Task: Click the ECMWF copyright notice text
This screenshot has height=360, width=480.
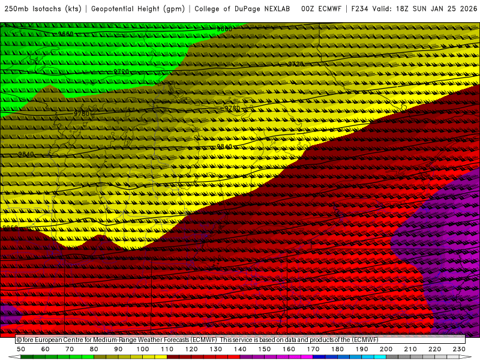Action: pyautogui.click(x=197, y=340)
